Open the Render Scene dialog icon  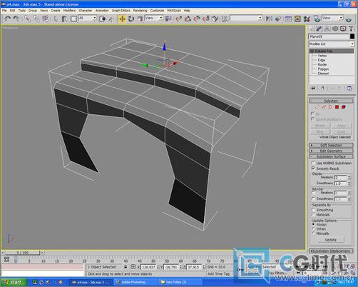[x=317, y=19]
